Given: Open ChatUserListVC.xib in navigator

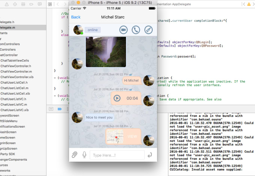Looking at the screenshot, I should click(15, 110).
